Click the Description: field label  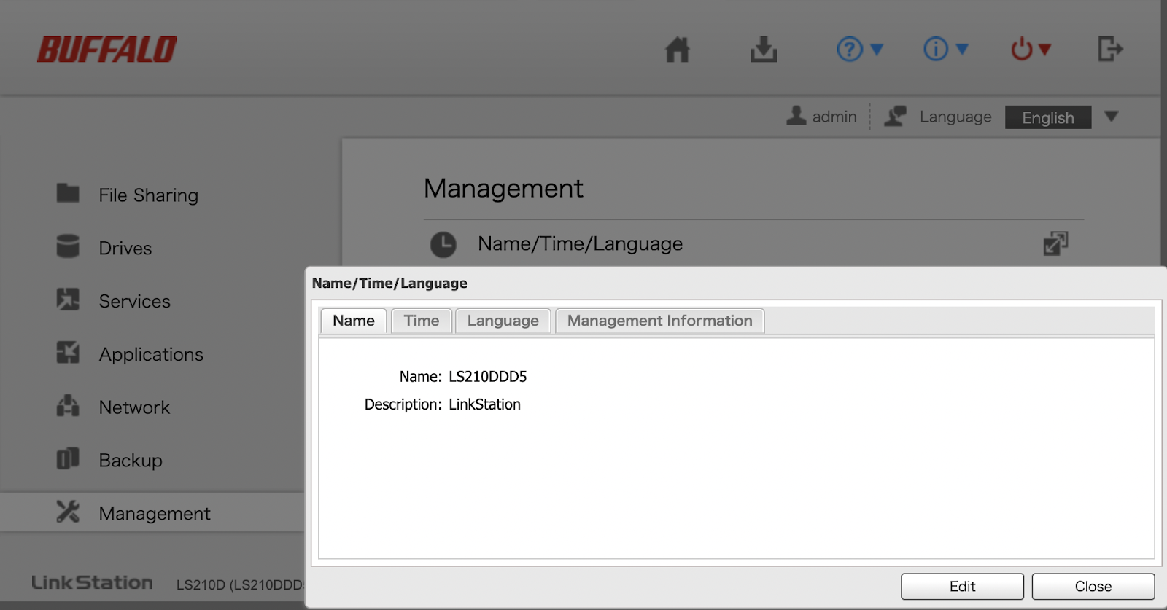point(403,404)
